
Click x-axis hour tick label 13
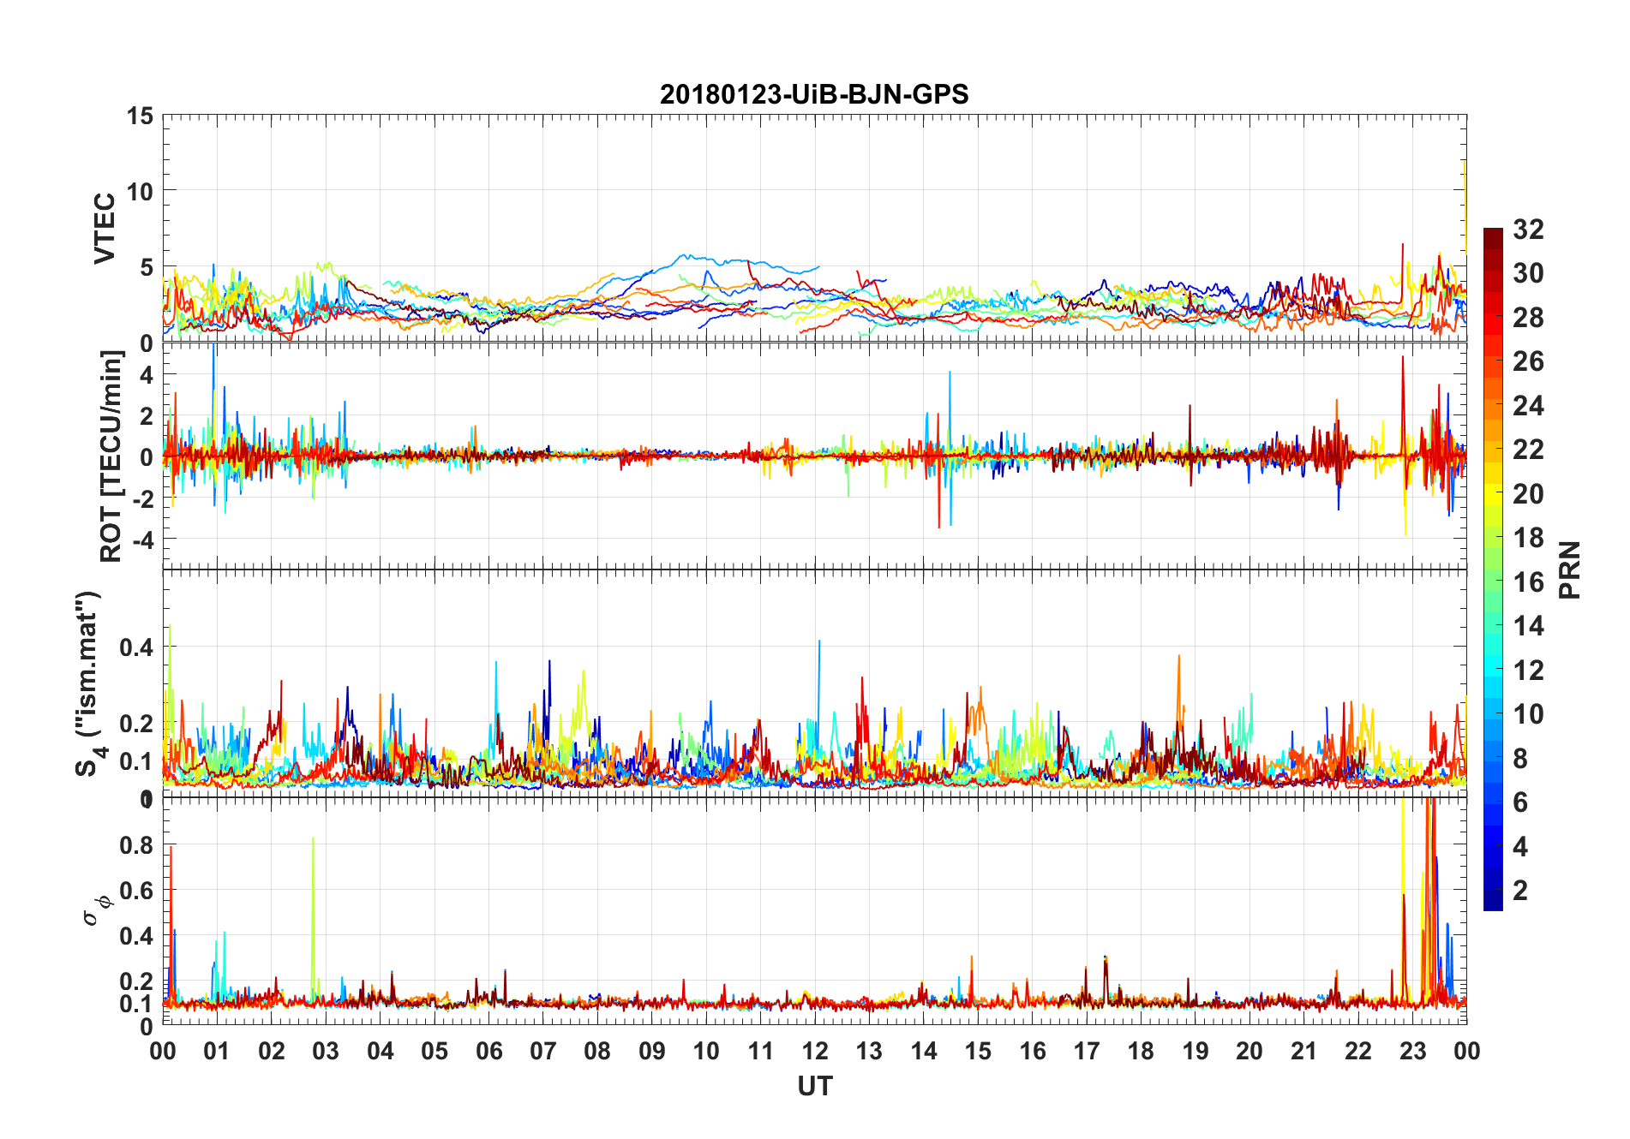tap(869, 1051)
